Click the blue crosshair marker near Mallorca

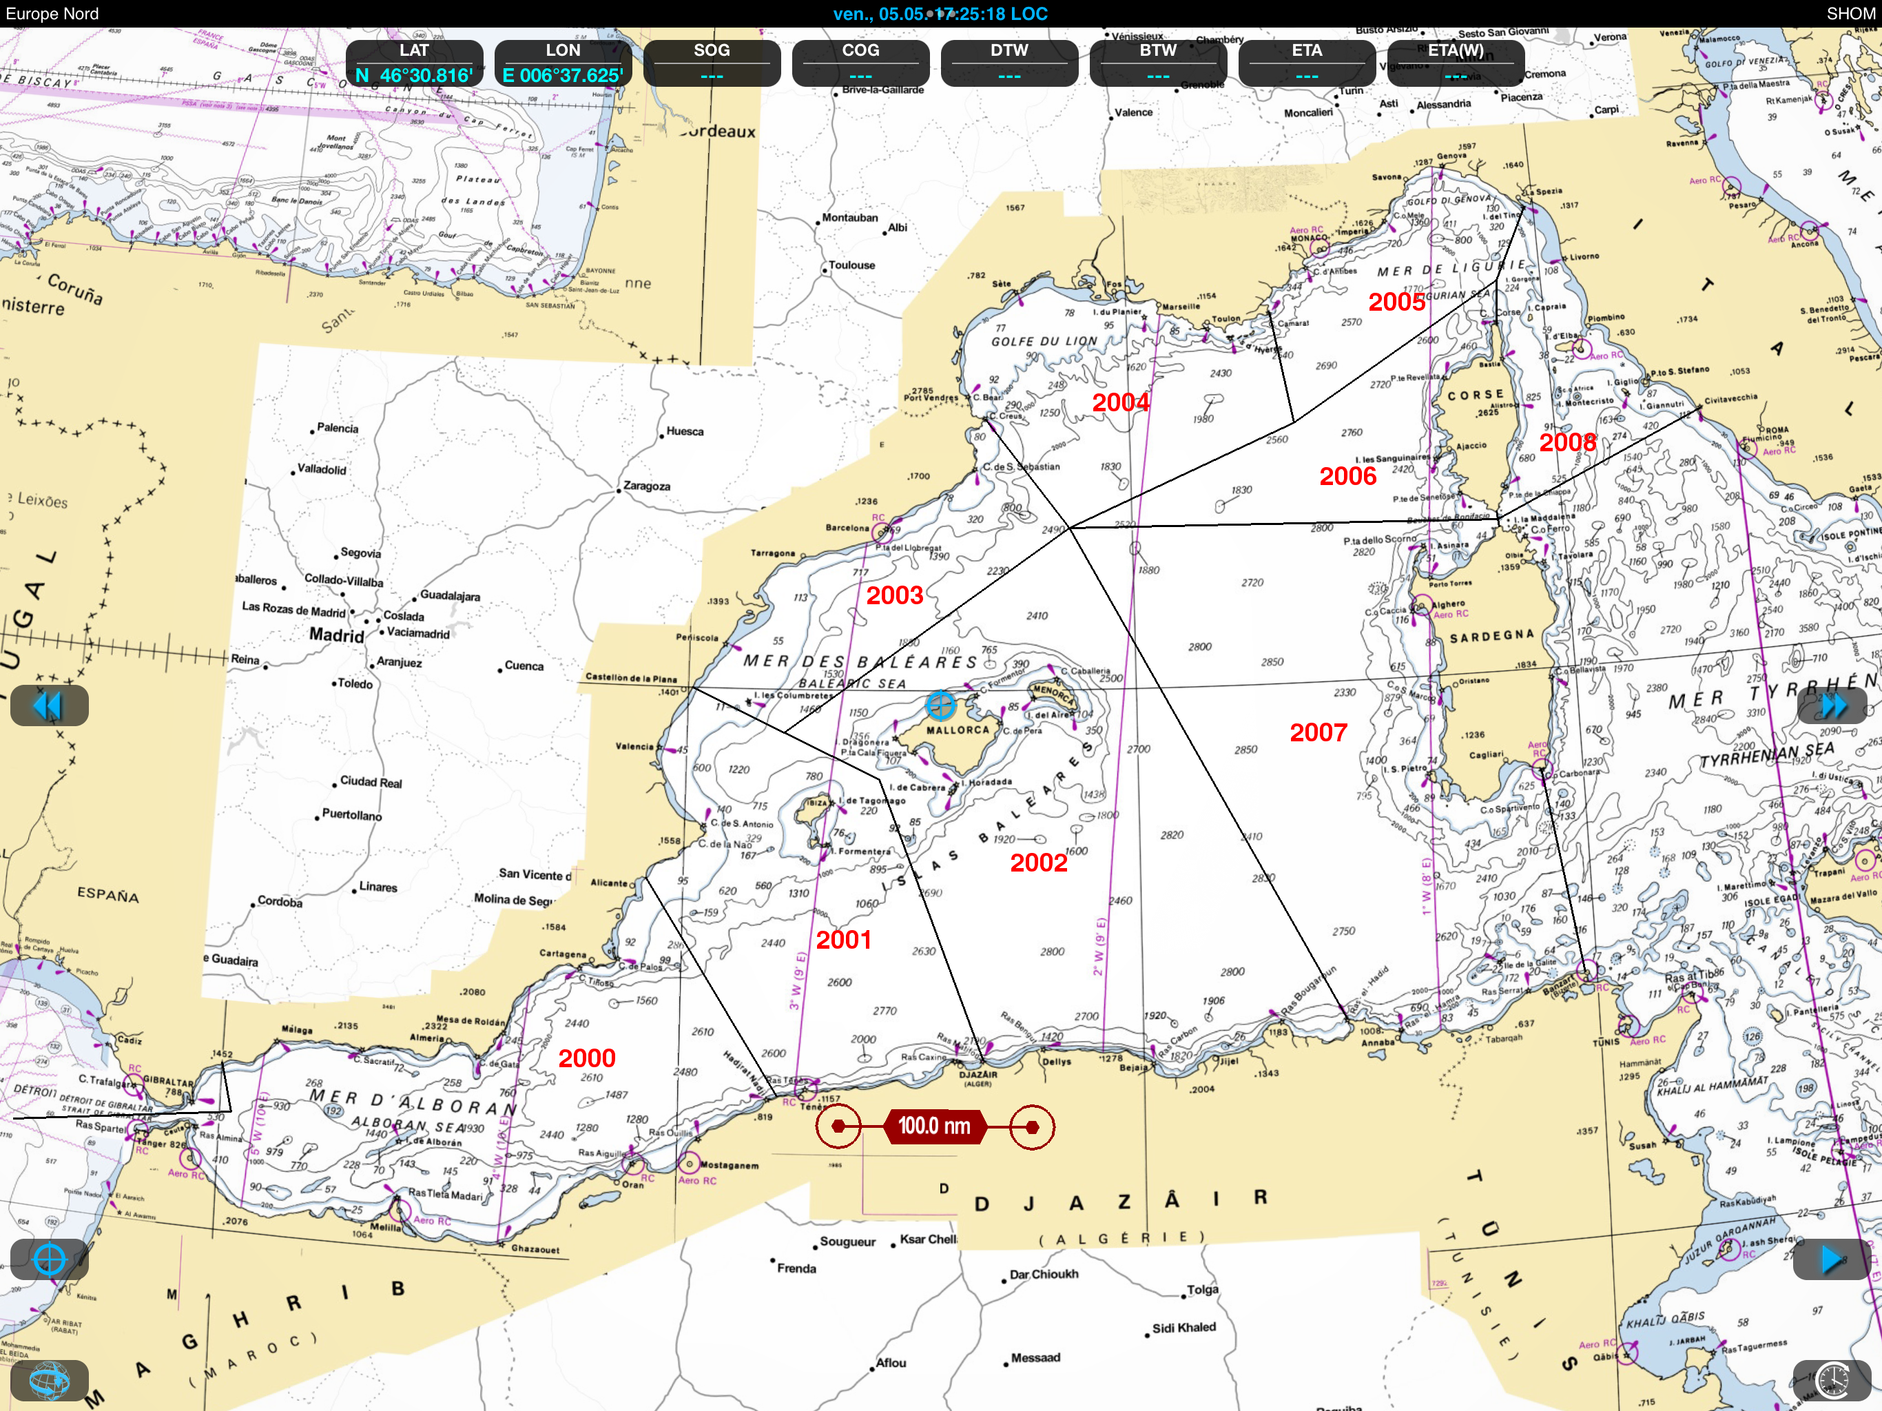point(940,705)
